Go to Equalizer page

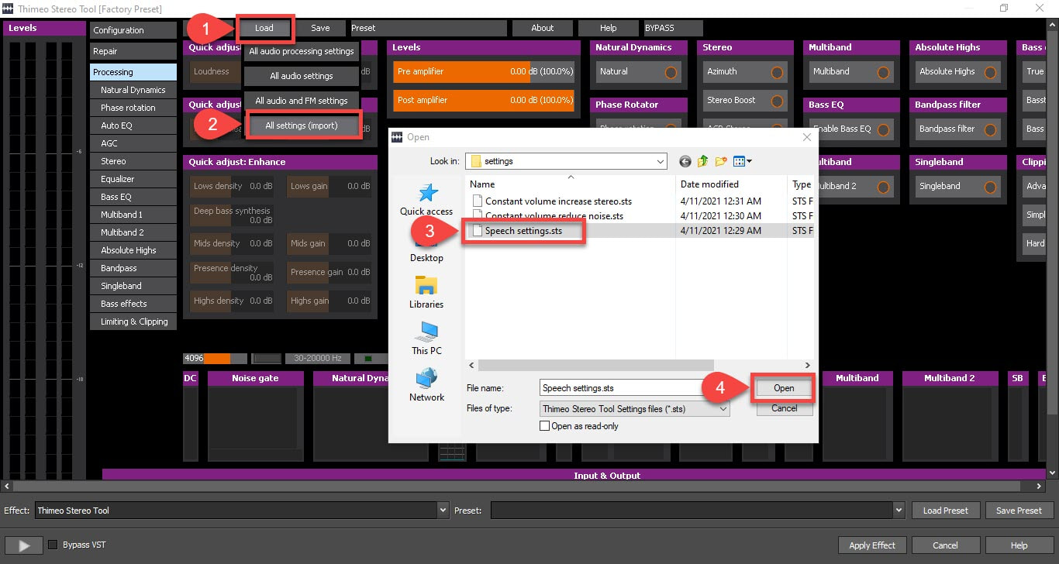133,179
